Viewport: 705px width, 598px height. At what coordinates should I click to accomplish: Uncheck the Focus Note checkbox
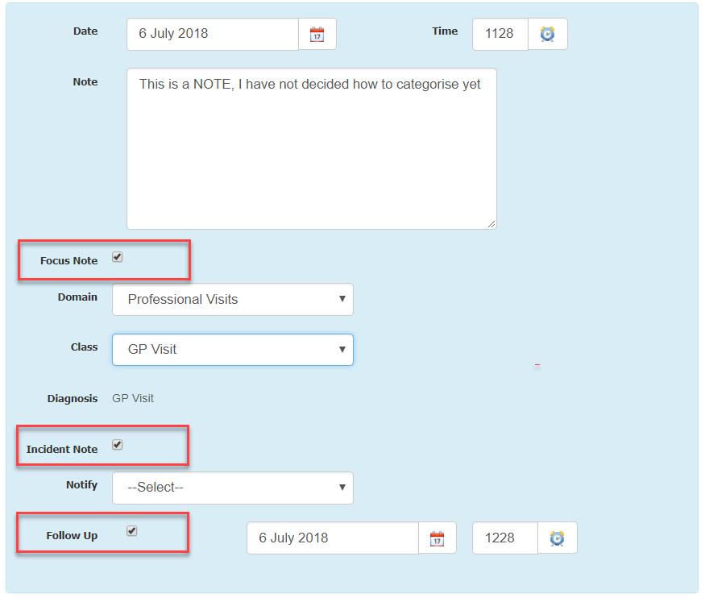click(118, 257)
